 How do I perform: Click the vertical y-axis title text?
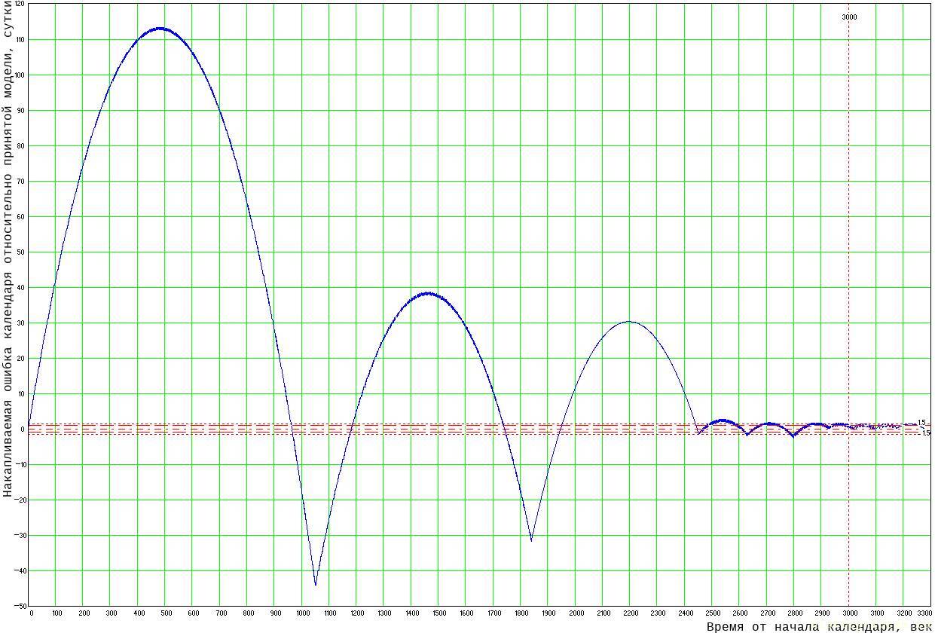coord(8,249)
